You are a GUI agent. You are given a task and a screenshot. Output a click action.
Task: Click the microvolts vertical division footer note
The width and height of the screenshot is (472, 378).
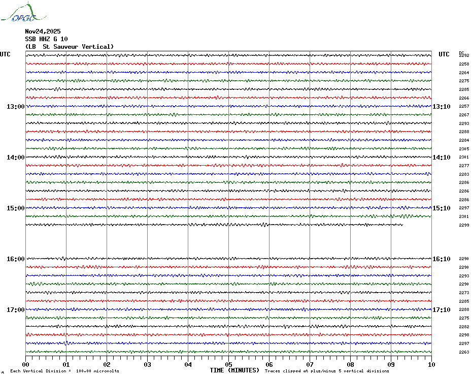[x=64, y=371]
